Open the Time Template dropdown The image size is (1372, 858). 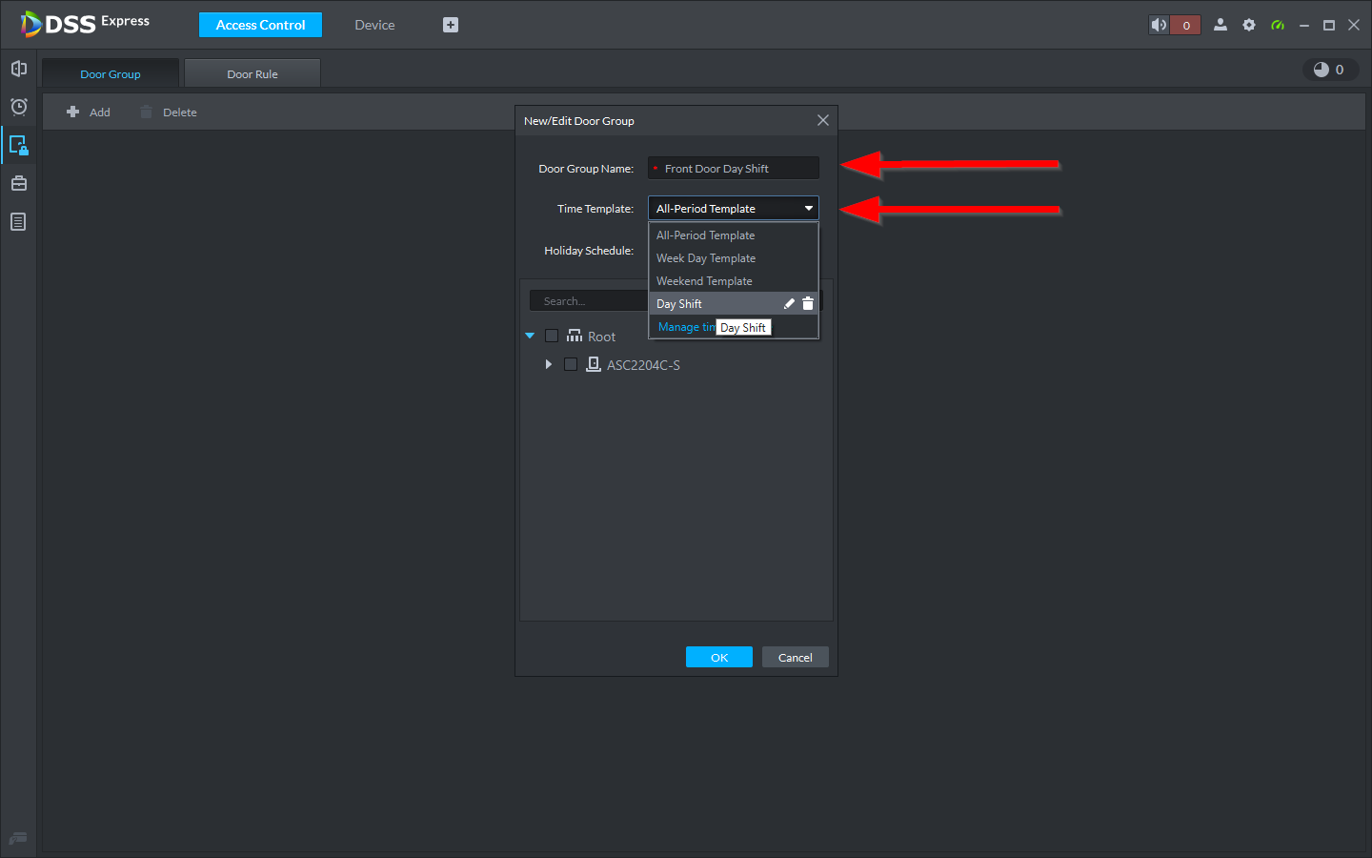point(734,209)
